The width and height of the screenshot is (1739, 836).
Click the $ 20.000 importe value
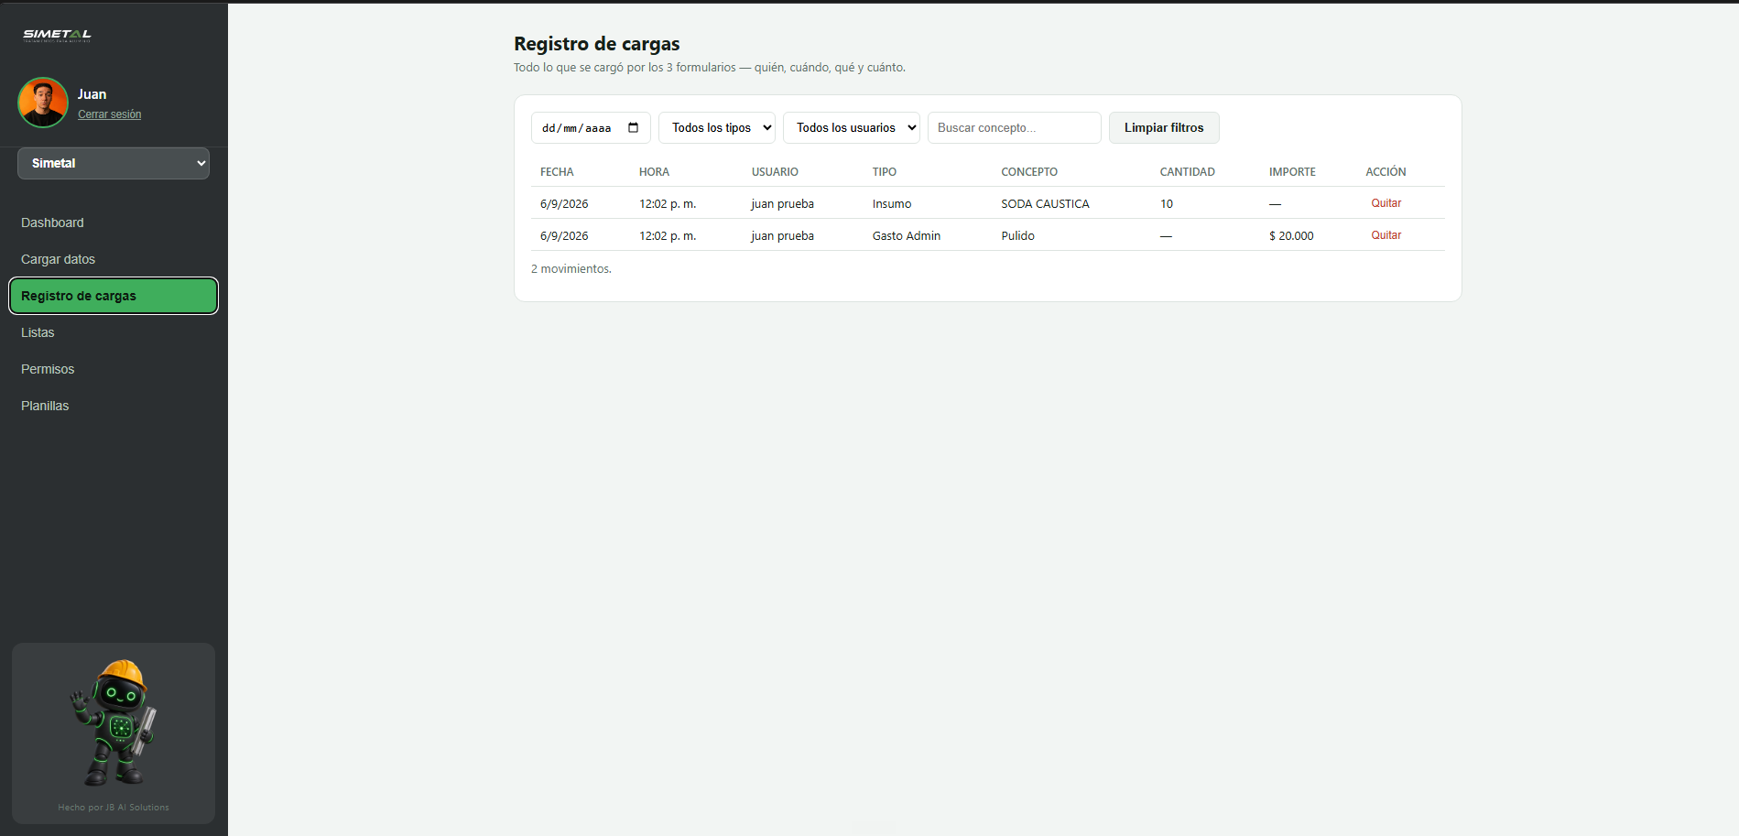coord(1291,235)
